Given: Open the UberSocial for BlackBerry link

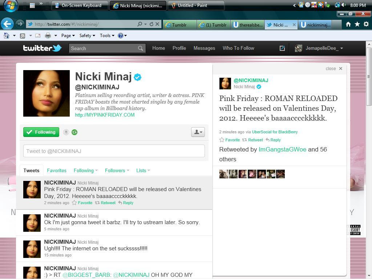Looking at the screenshot, I should tap(275, 132).
